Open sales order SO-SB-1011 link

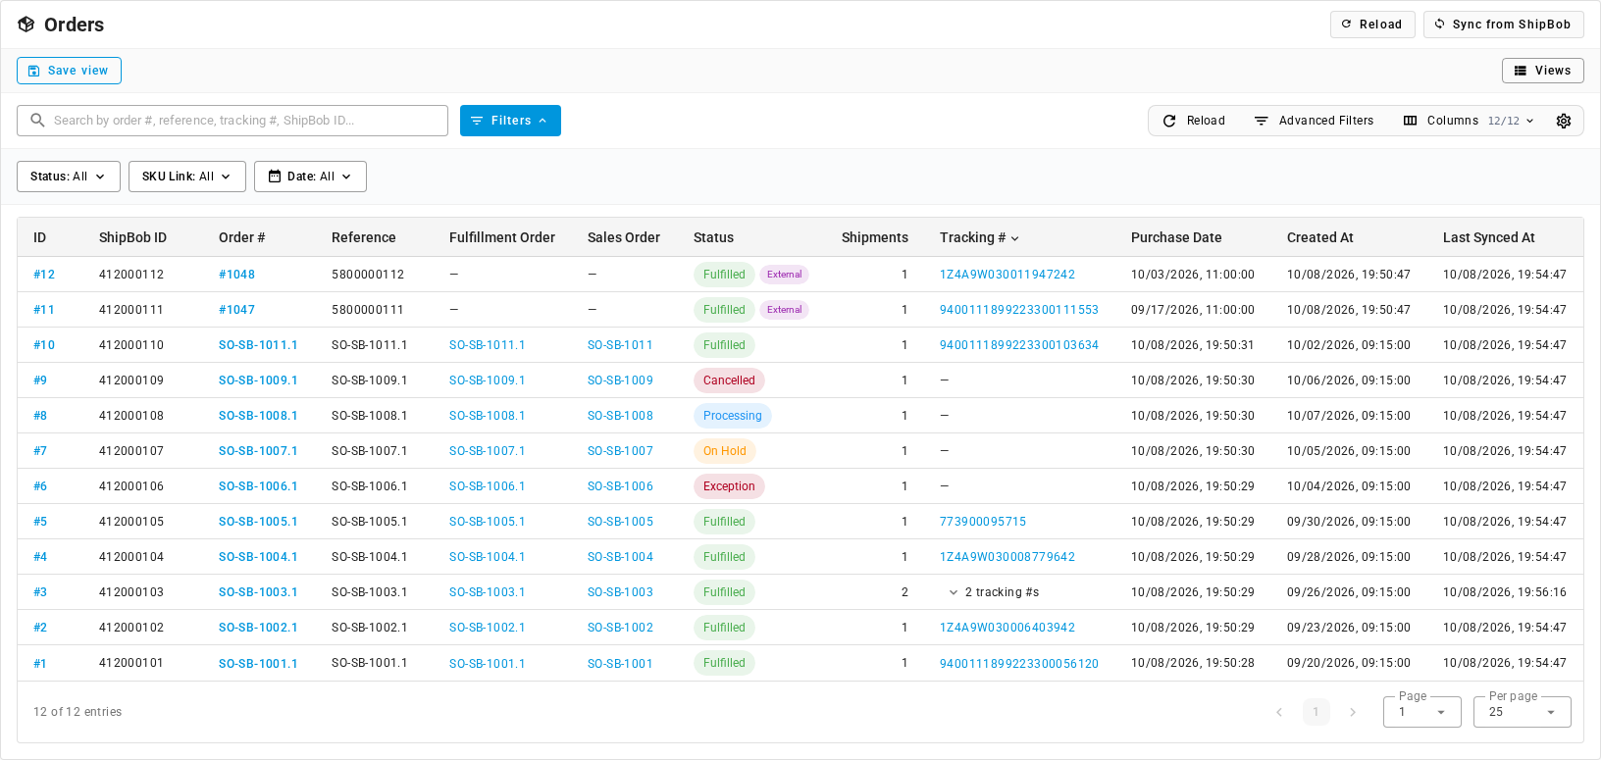coord(620,345)
